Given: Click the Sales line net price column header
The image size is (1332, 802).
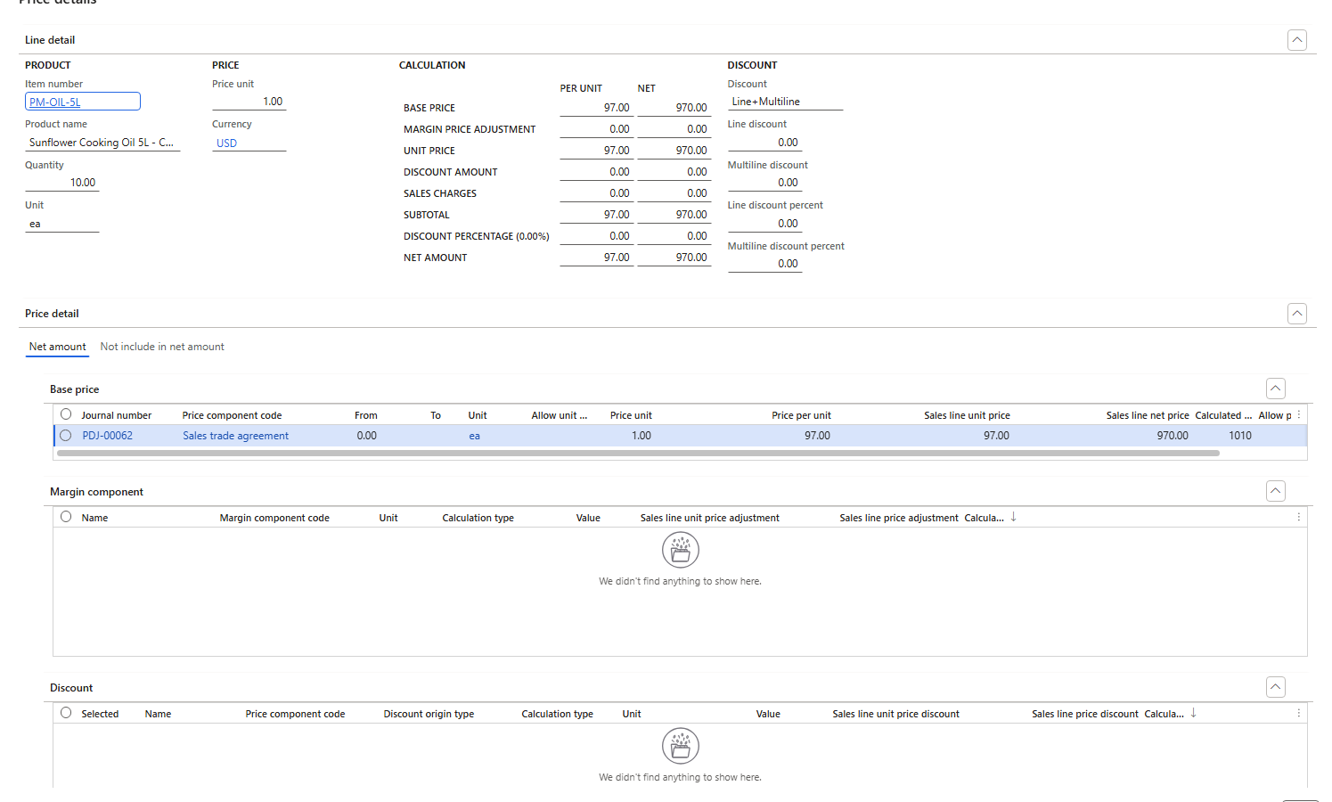Looking at the screenshot, I should (x=1148, y=415).
